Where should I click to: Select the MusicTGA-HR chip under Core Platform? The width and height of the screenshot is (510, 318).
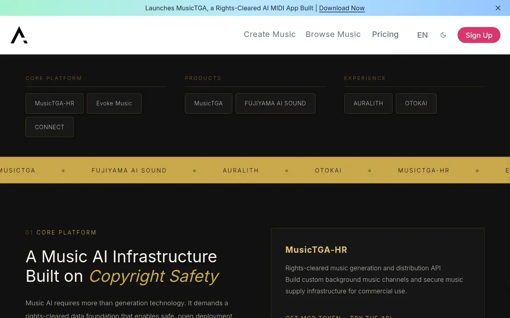(x=55, y=103)
